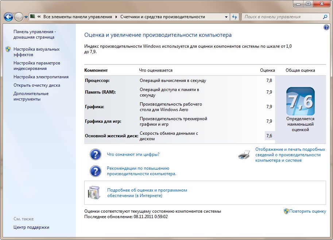
Task: Select the «Процессор:» row label
Action: 97,80
